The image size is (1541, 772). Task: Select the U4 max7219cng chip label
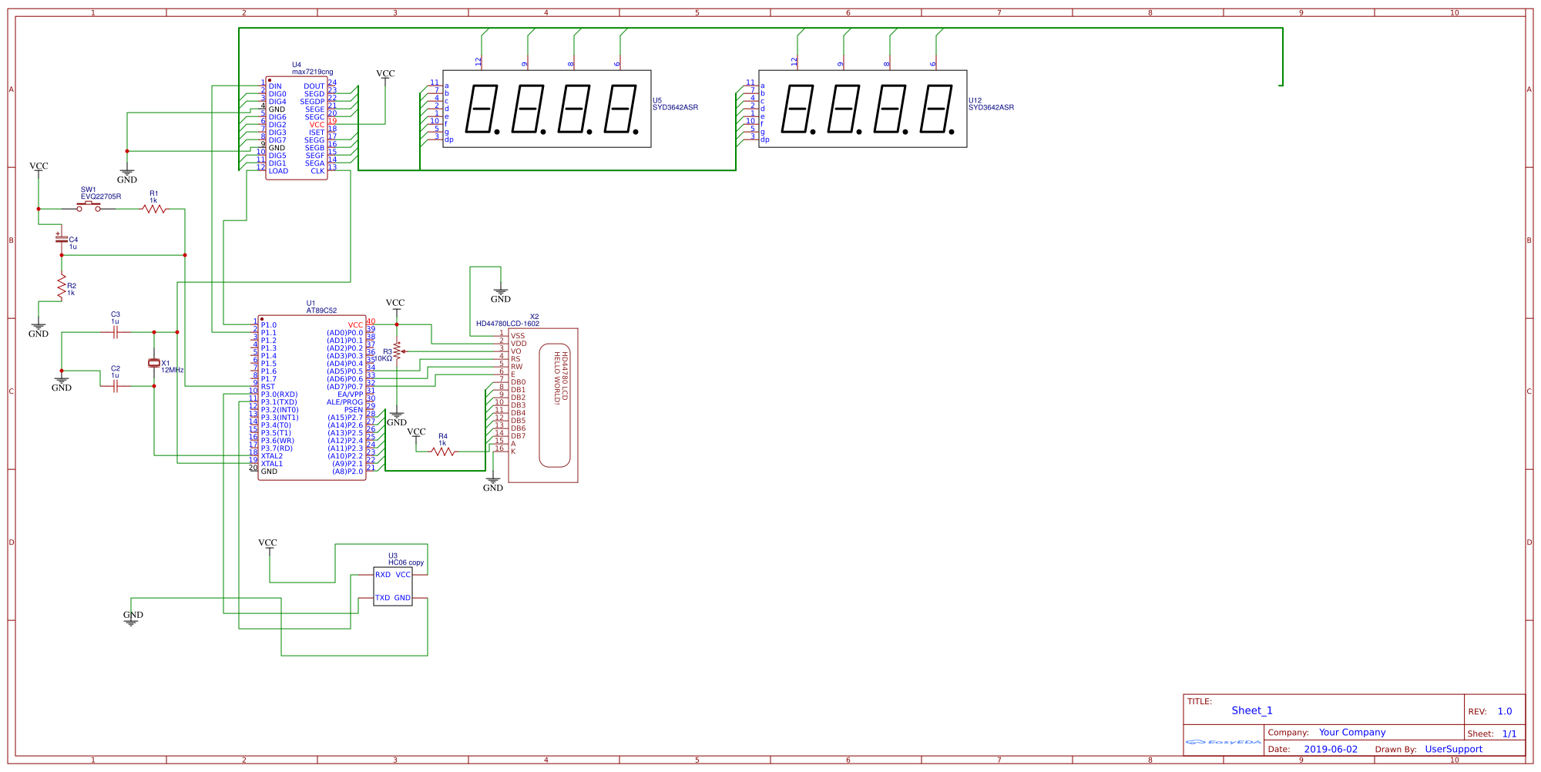[x=312, y=69]
